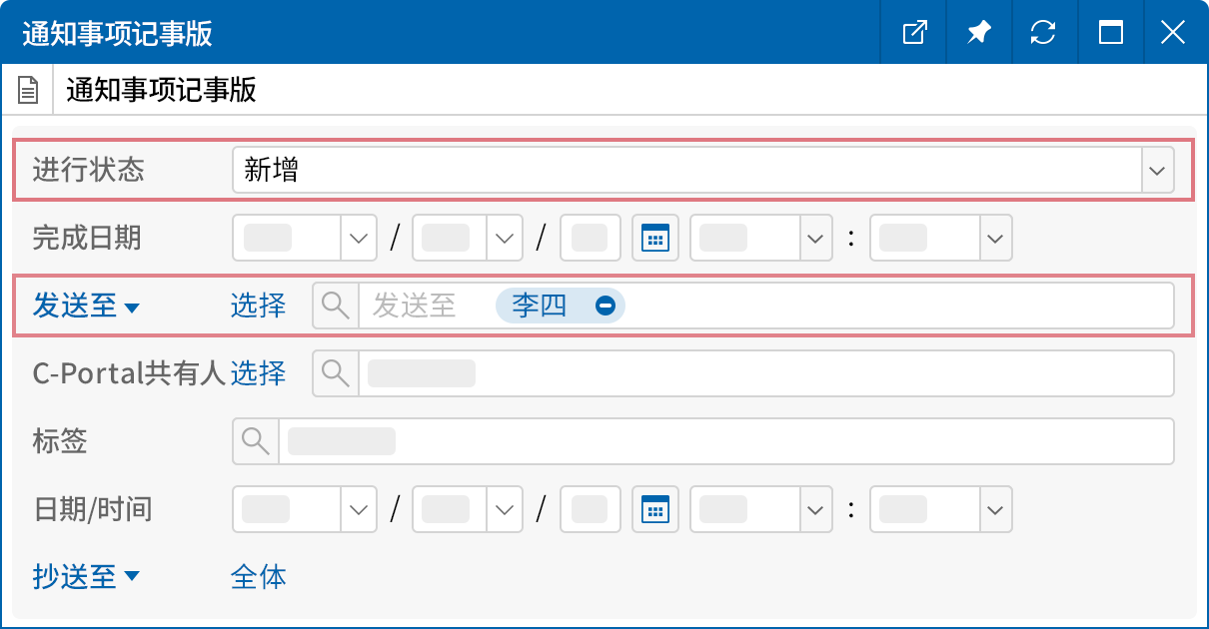Remove 李四 from the 发送至 recipients
Viewport: 1209px width, 629px height.
click(x=604, y=306)
